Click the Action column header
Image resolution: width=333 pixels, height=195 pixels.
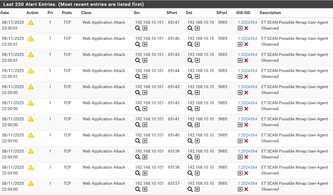click(x=33, y=13)
